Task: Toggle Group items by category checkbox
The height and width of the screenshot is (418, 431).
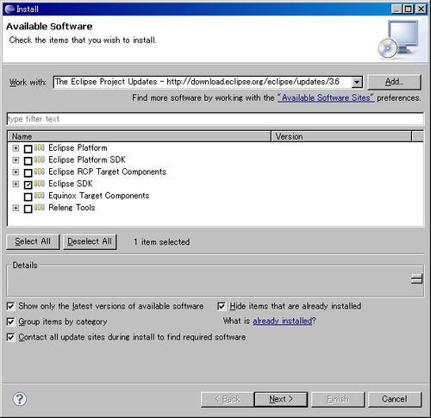Action: [x=10, y=321]
